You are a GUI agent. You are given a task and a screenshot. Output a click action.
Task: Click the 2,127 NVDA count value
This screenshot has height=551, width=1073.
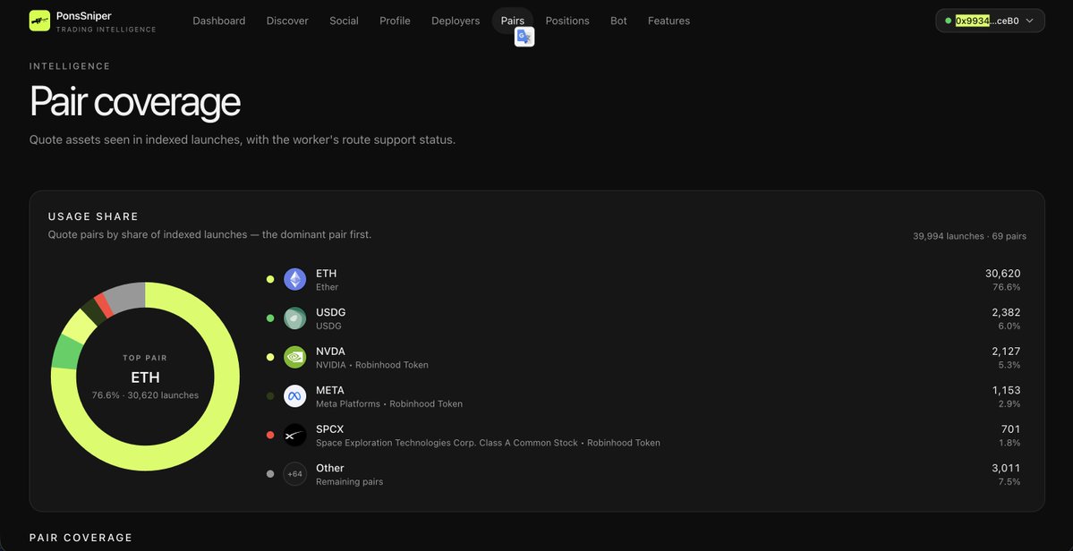pyautogui.click(x=1006, y=352)
